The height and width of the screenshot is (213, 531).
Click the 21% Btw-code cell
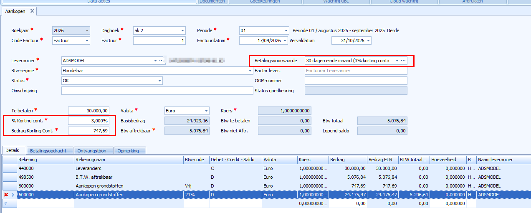coord(196,195)
